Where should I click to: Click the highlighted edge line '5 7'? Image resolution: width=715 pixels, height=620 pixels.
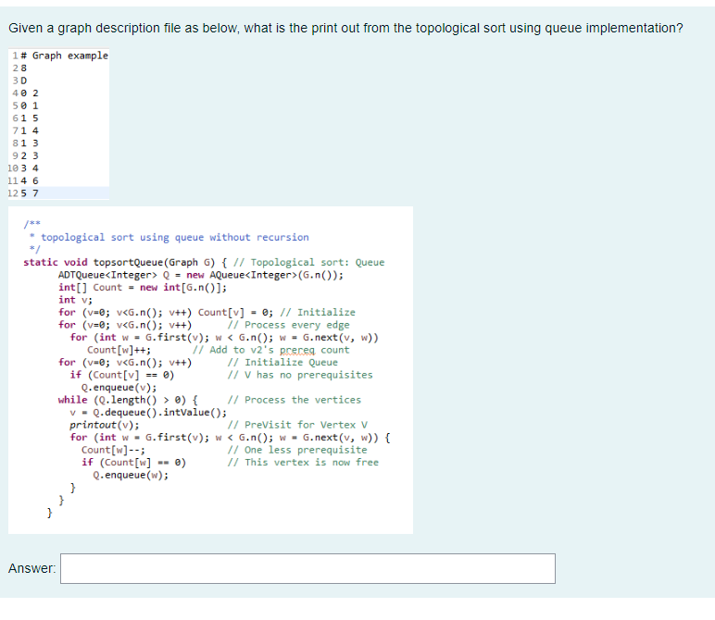click(30, 193)
